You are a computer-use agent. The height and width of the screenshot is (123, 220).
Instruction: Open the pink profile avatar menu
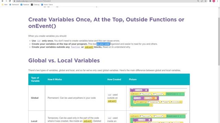[x=214, y=1]
